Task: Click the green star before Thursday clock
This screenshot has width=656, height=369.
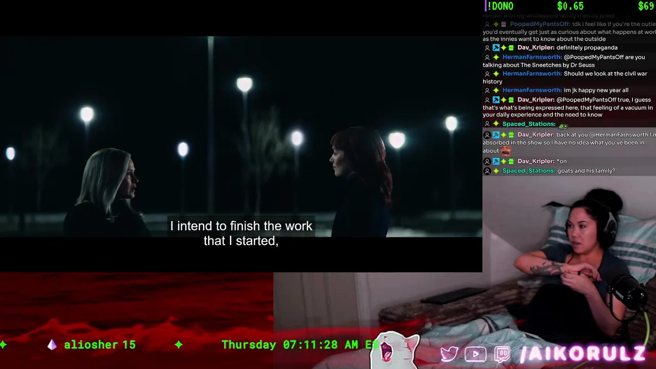Action: 178,345
